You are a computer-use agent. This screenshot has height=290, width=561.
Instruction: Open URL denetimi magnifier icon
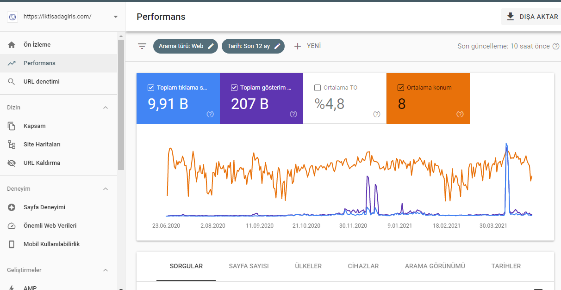coord(12,82)
